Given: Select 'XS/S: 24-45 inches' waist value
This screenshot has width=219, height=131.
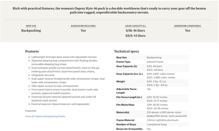Looking at the screenshot, I should pyautogui.click(x=158, y=108).
